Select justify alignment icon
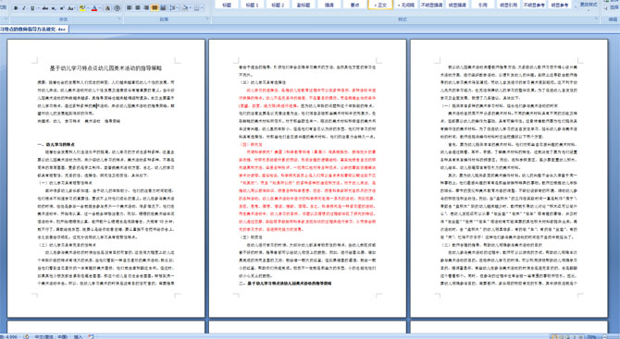Screen dimensions: 620x339 pyautogui.click(x=155, y=8)
